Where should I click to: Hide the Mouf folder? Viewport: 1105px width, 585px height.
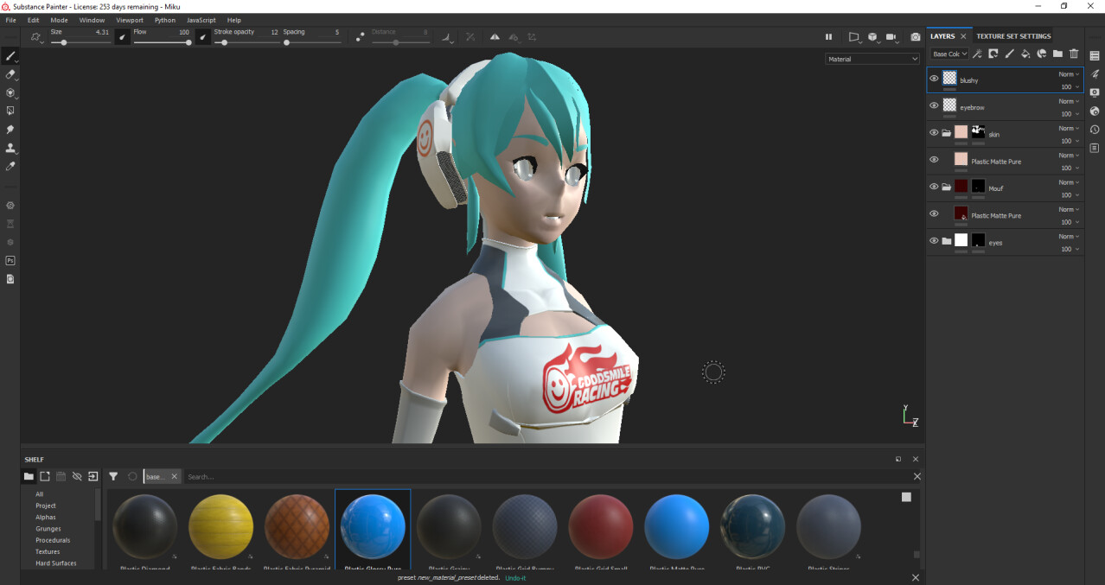tap(934, 187)
